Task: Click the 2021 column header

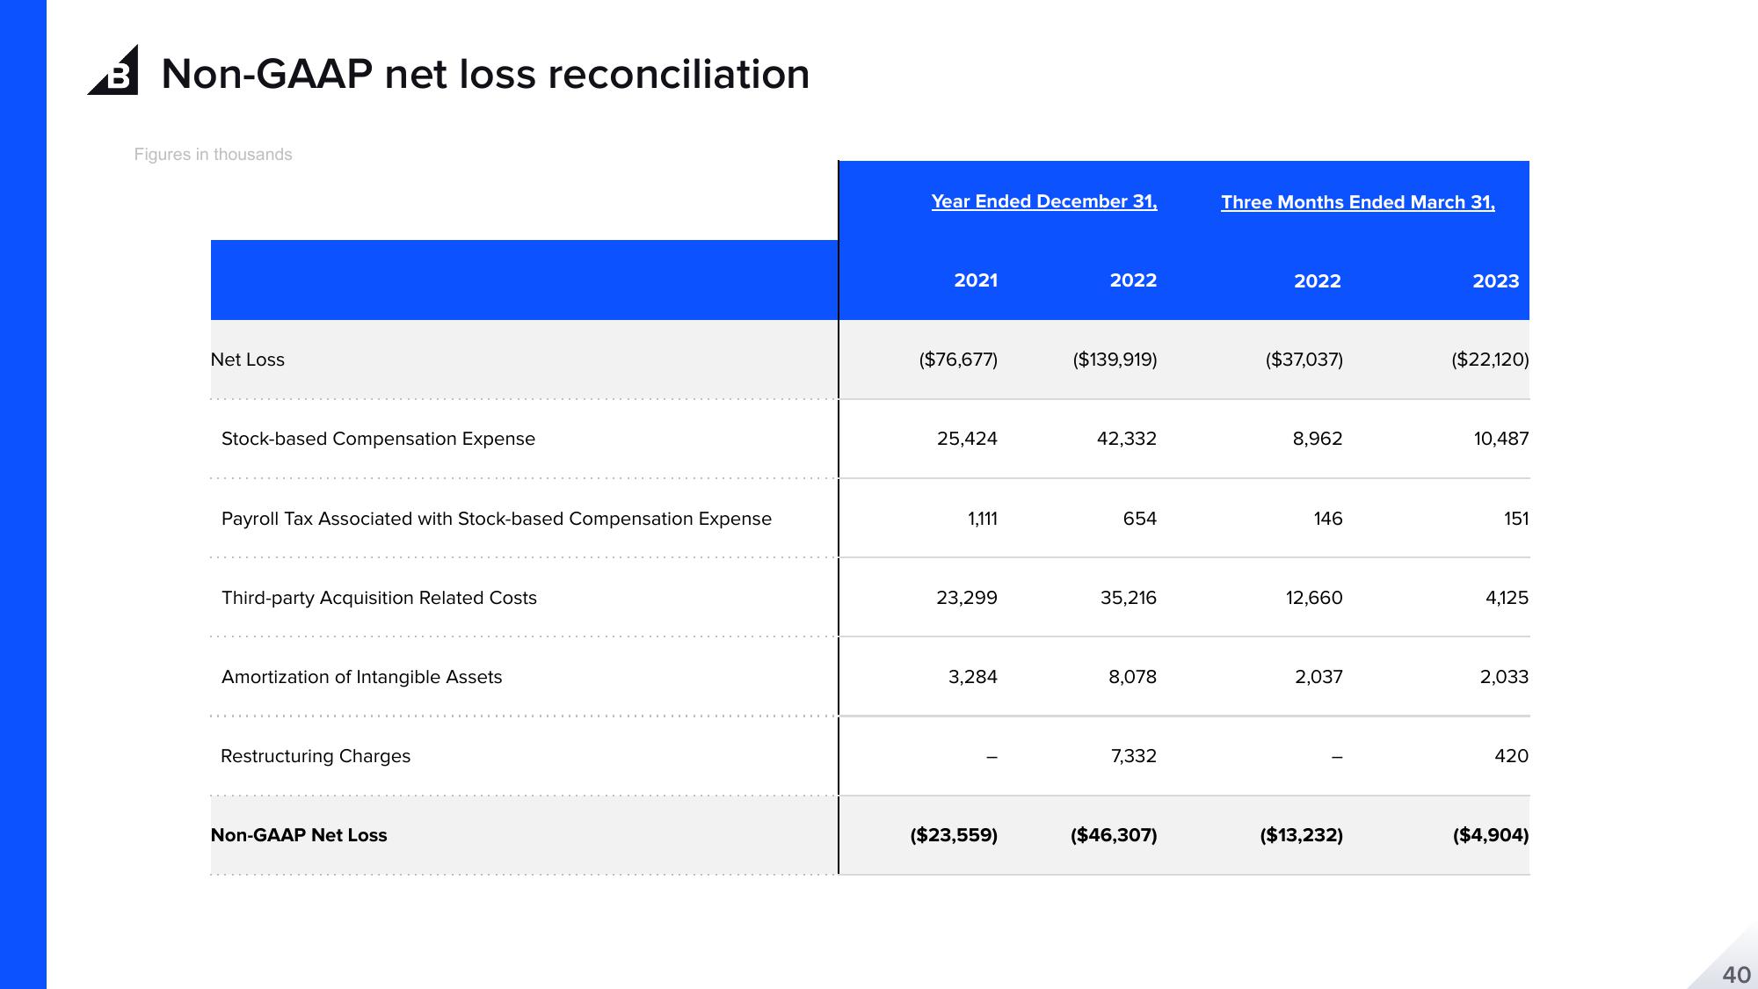Action: 976,280
